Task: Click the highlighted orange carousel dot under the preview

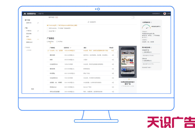Action: (x=129, y=79)
